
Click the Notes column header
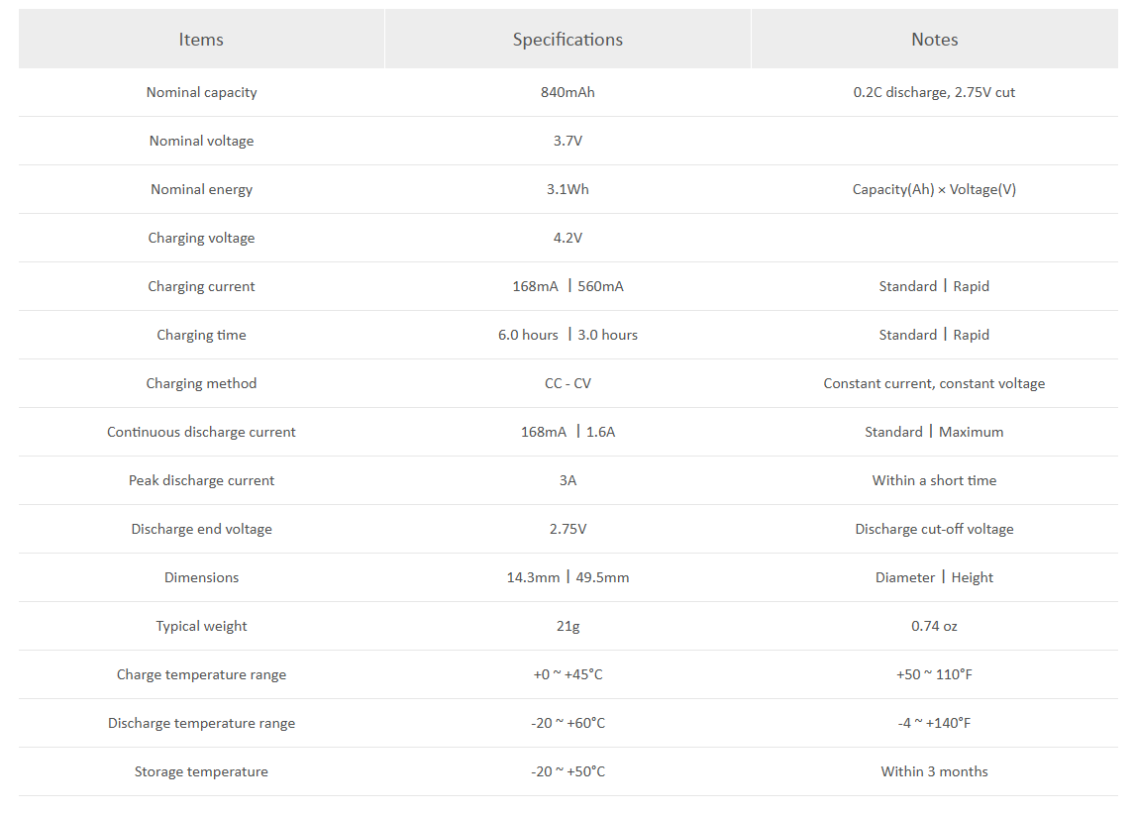click(x=934, y=40)
